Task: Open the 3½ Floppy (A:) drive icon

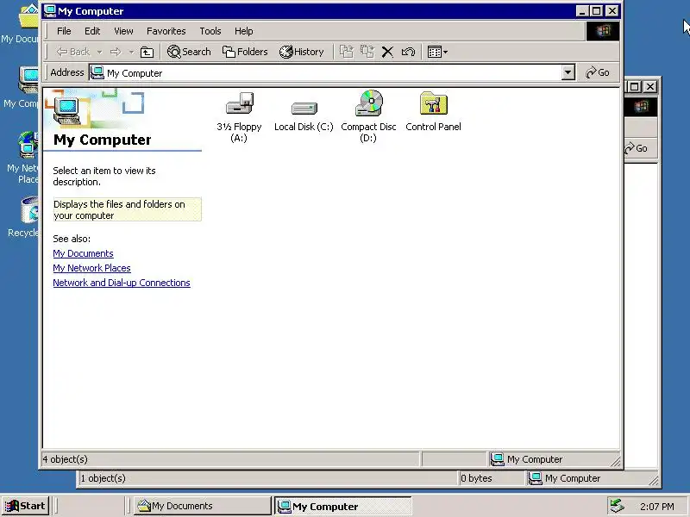Action: (x=240, y=104)
